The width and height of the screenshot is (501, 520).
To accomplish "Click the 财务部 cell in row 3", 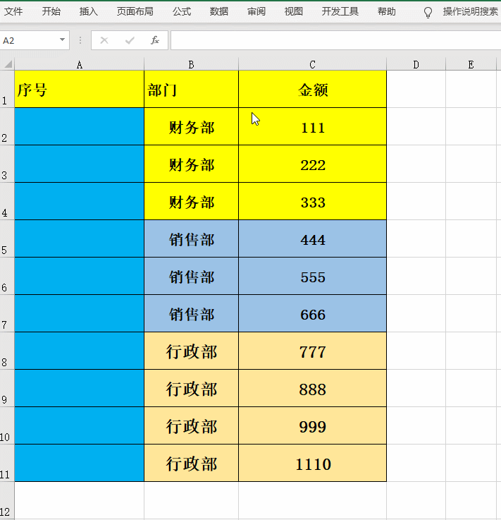I will tap(192, 164).
